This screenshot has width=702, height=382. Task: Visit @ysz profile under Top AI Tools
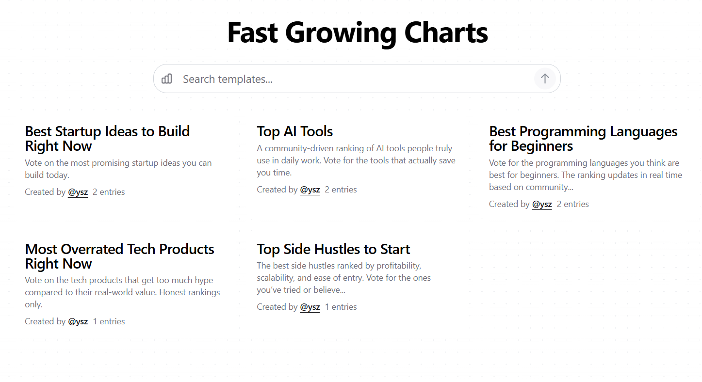point(310,189)
